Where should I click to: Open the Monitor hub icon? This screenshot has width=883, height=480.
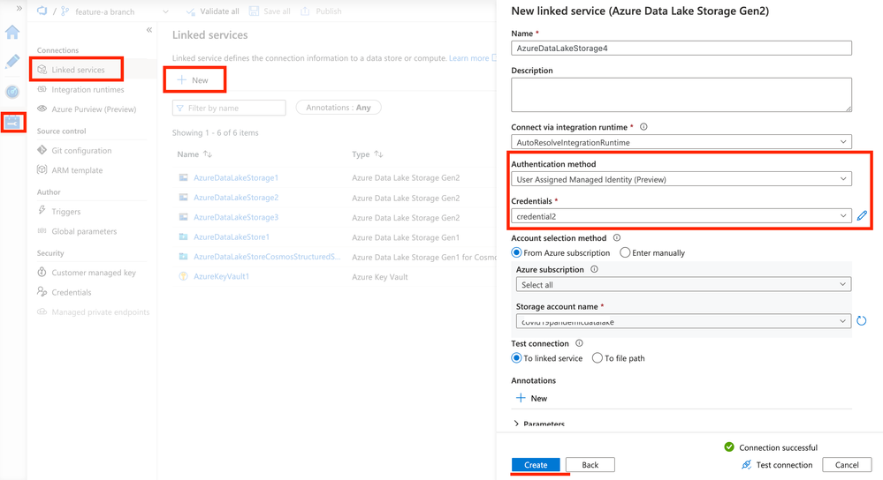12,92
